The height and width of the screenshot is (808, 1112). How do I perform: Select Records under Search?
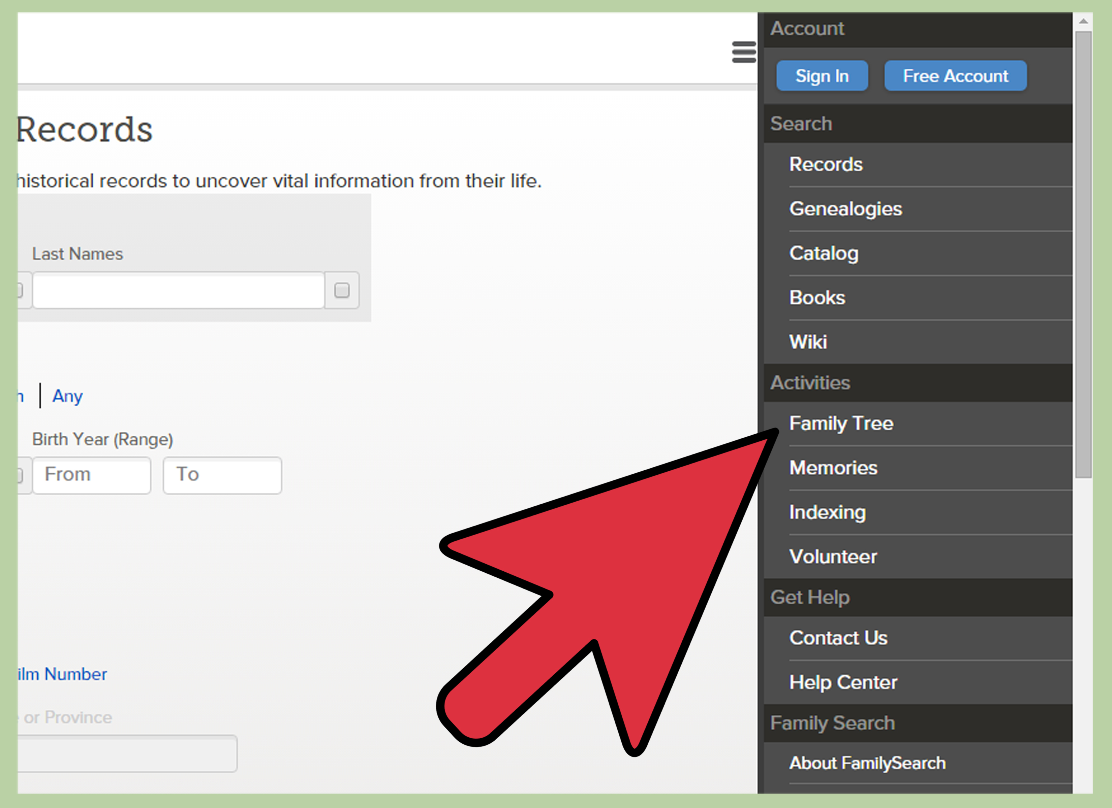click(x=826, y=165)
